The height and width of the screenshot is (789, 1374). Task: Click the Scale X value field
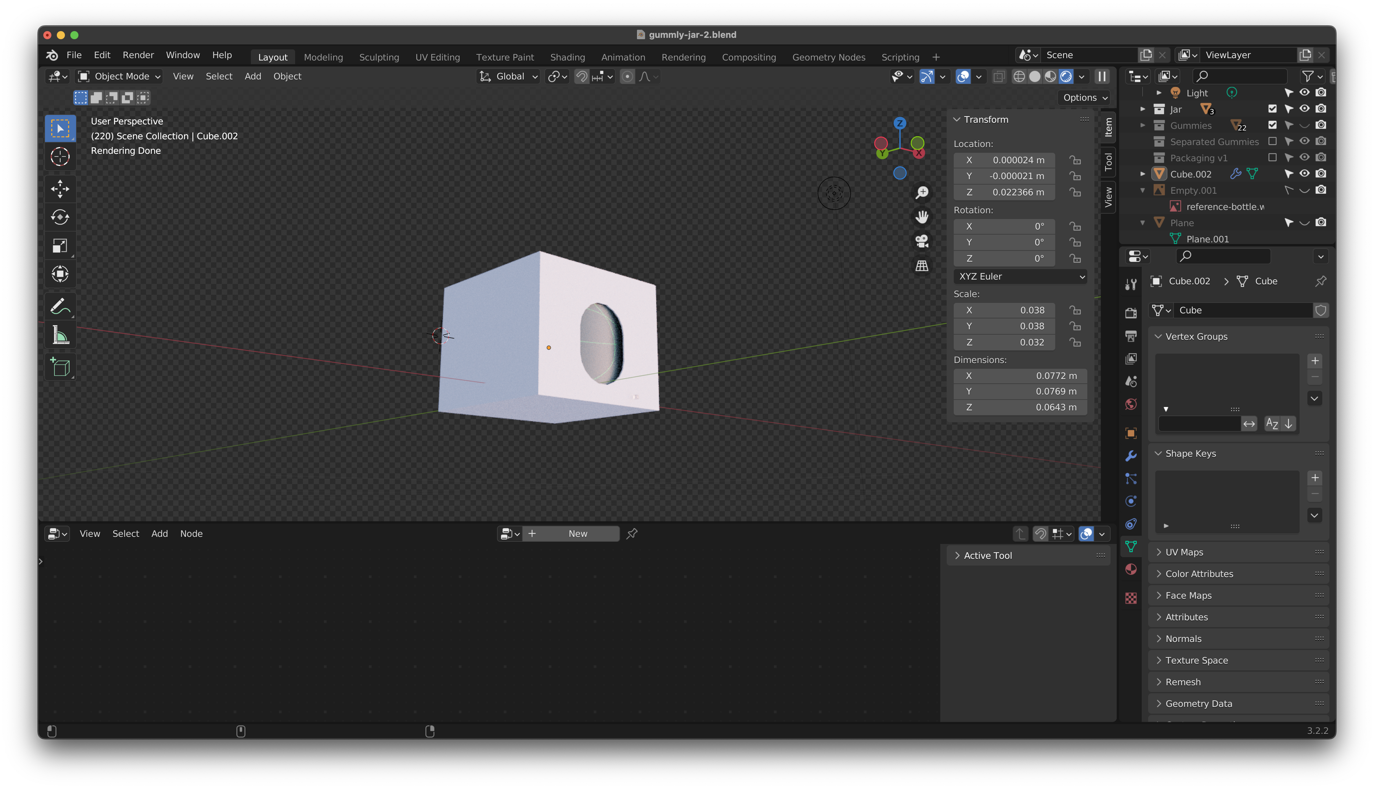point(1003,310)
